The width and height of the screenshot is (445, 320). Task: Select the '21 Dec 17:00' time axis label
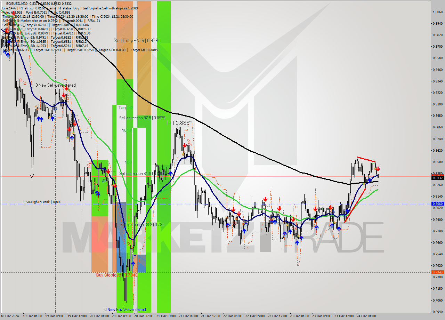[x=210, y=316]
